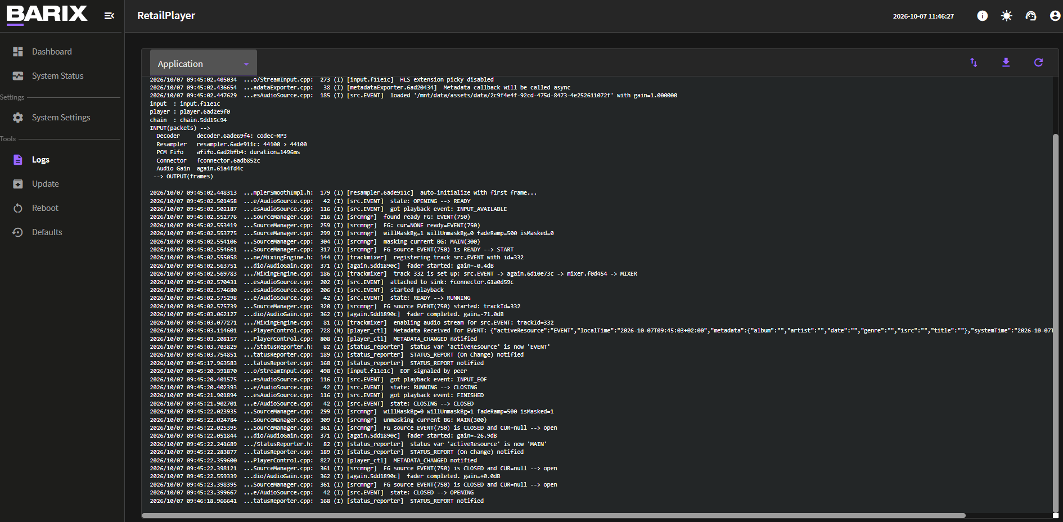Select 'state: CLOSED --> OPENING' log line

[312, 493]
